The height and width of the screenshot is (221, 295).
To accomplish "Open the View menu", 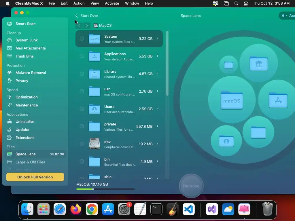I will pos(94,3).
